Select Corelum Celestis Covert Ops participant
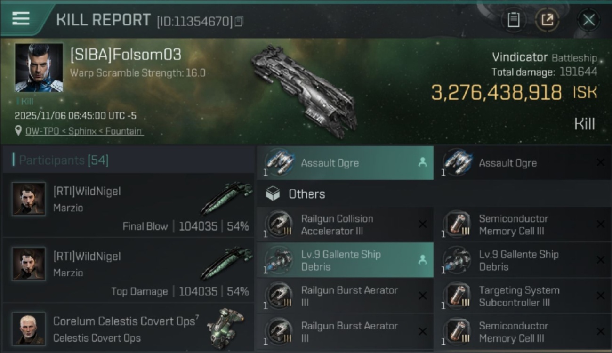Viewport: 612px width, 353px height. coord(128,329)
